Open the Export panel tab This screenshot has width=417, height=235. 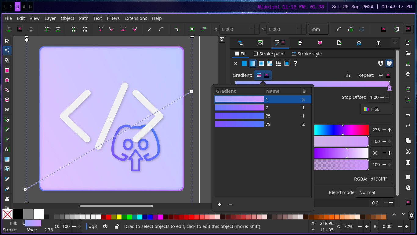coord(339,43)
